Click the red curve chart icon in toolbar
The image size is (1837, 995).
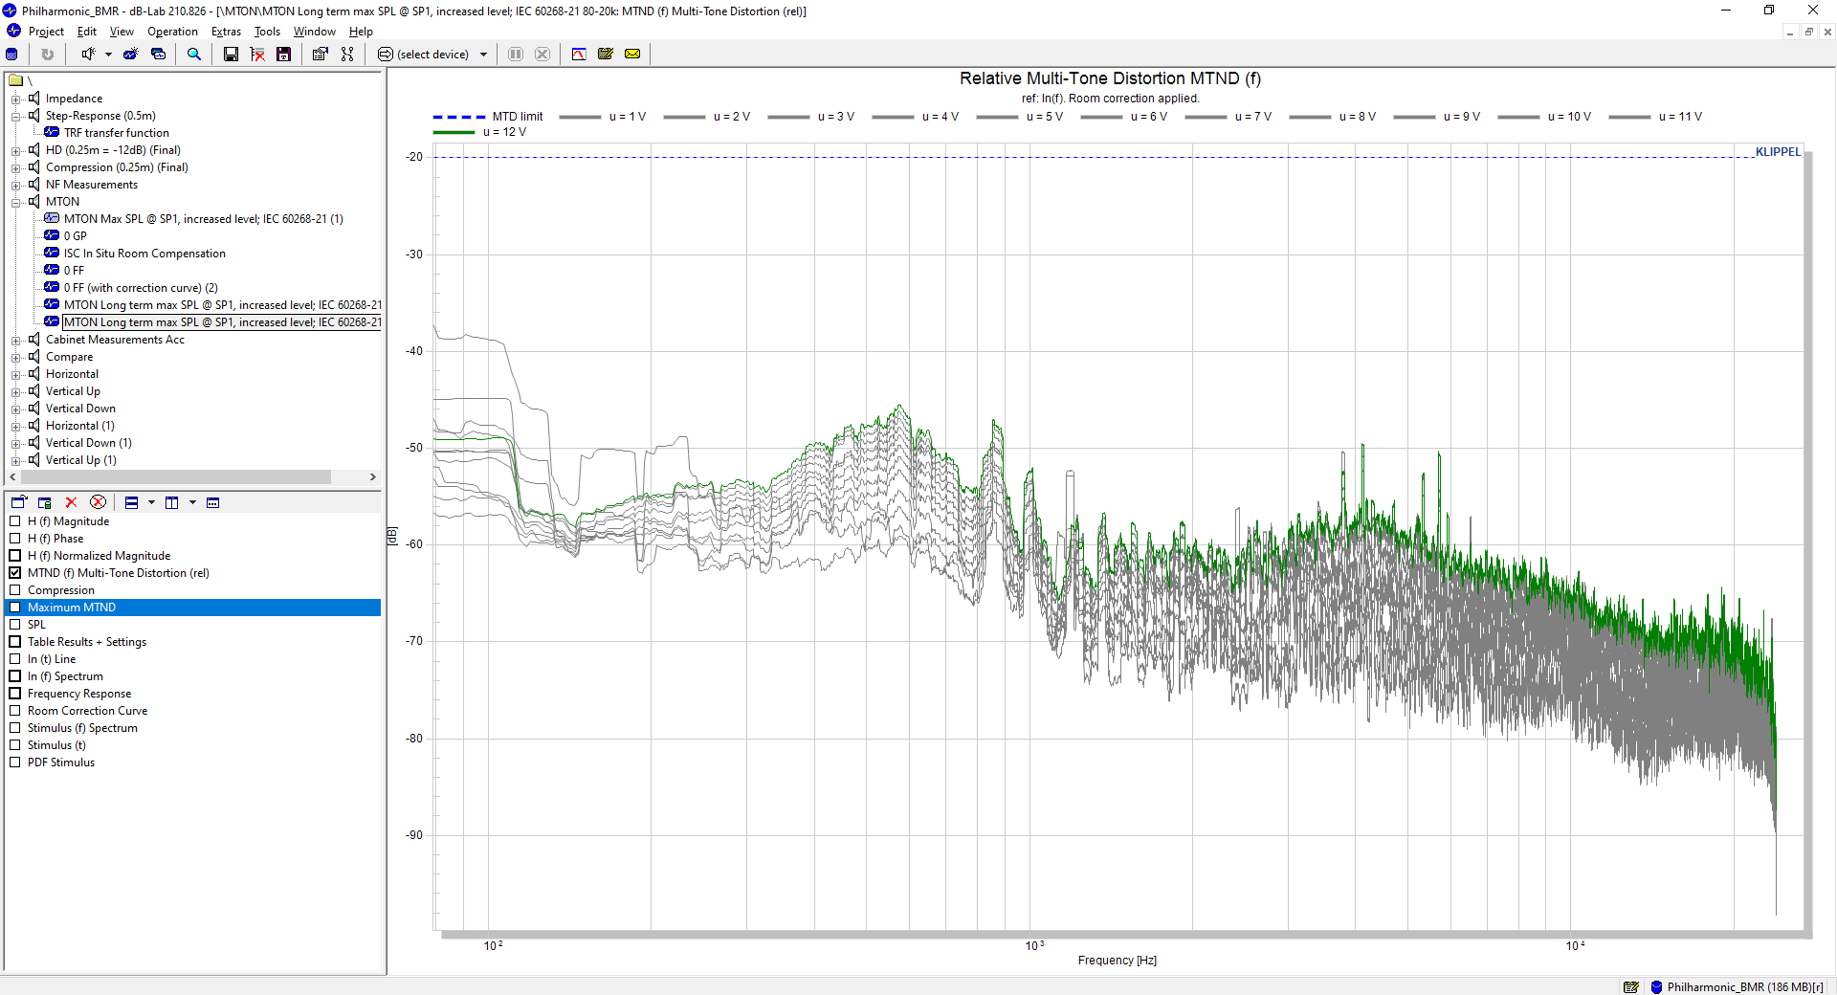tap(579, 55)
